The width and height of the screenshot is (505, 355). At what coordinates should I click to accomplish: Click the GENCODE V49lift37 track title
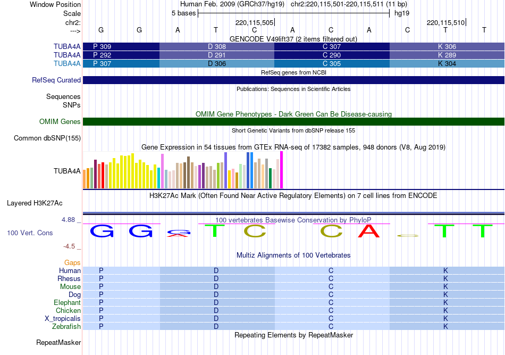tap(293, 39)
